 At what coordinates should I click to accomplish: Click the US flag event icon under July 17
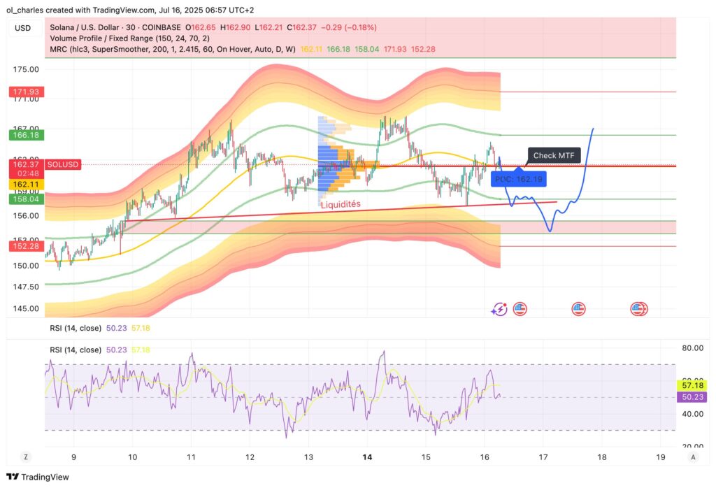pyautogui.click(x=578, y=308)
